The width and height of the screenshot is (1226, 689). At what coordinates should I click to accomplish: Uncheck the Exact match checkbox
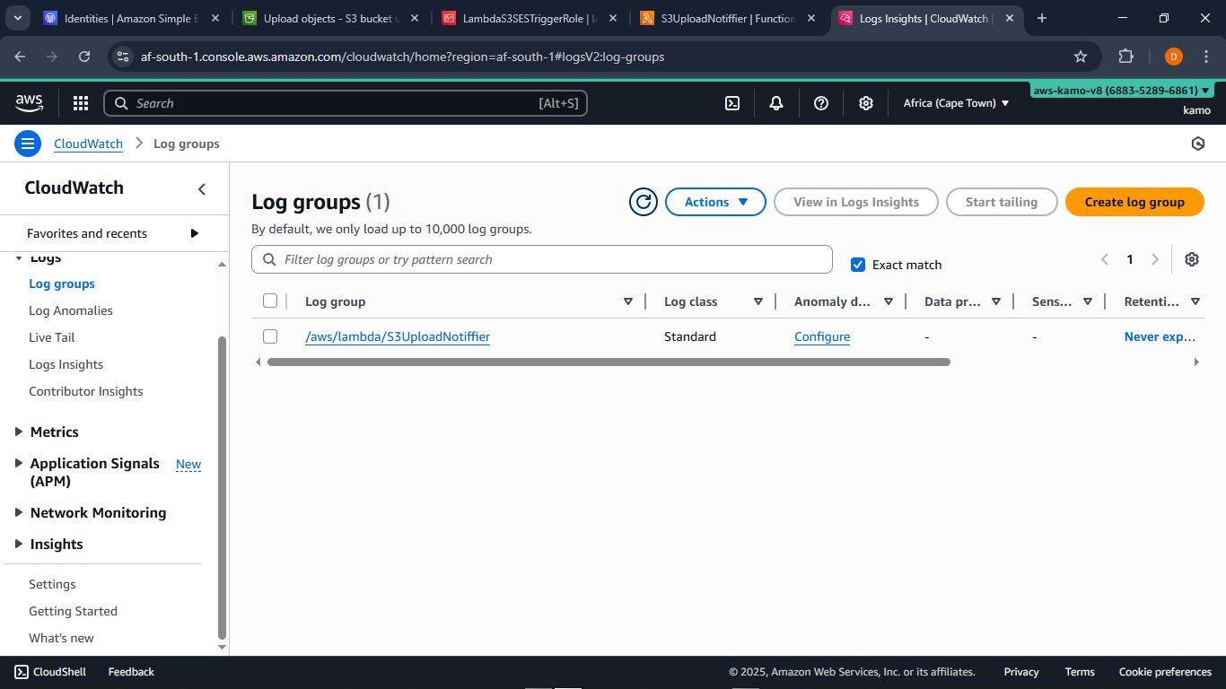(x=858, y=264)
